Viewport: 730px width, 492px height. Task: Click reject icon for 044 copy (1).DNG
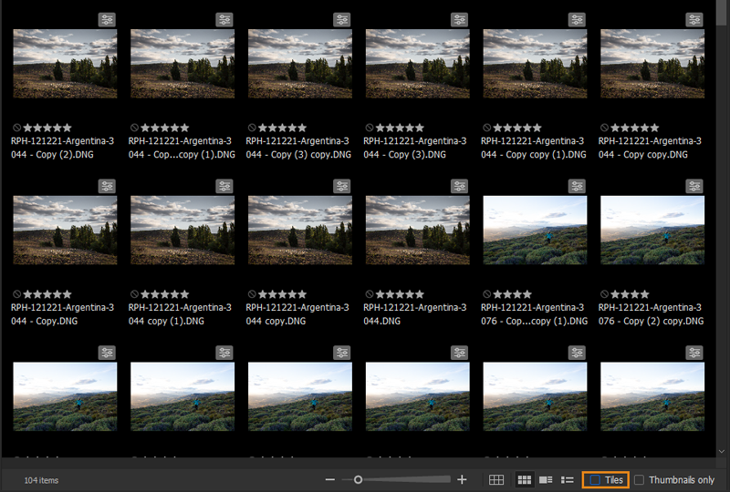(134, 294)
